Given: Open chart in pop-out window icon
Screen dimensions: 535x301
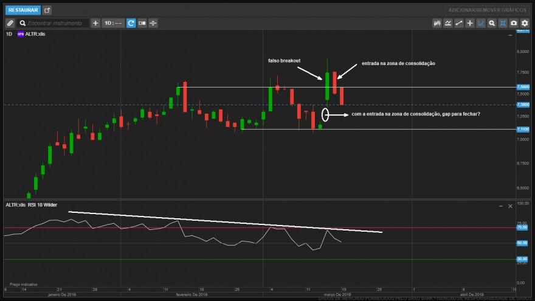Looking at the screenshot, I should click(x=47, y=10).
